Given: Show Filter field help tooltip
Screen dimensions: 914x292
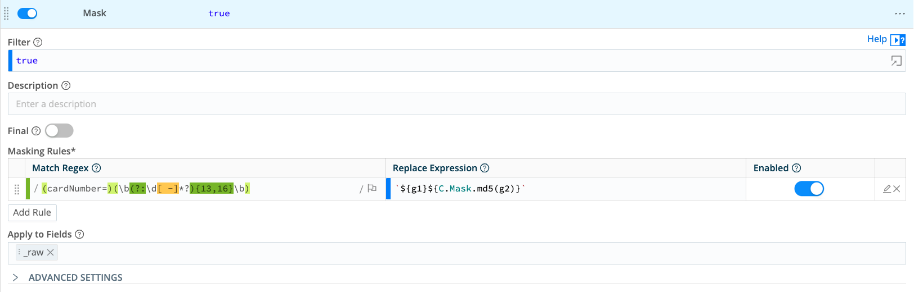Looking at the screenshot, I should (x=38, y=42).
